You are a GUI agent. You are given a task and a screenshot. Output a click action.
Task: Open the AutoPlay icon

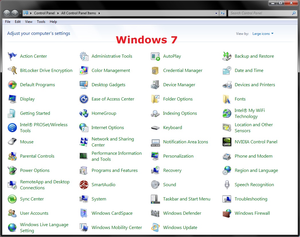[155, 56]
